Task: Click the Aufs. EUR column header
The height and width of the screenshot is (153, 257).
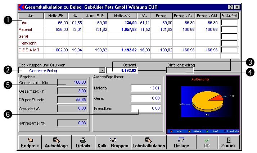Action: (95, 16)
